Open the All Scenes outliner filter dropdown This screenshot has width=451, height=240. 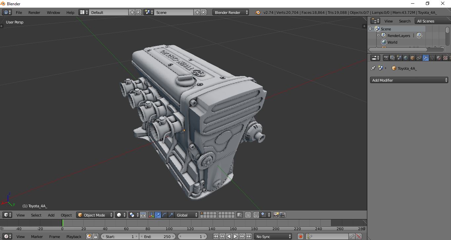(432, 21)
